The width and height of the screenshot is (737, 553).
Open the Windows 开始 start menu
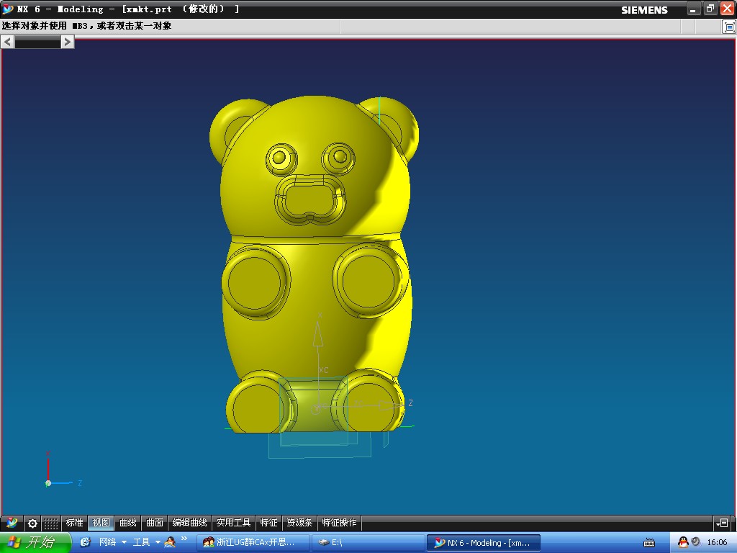tap(35, 542)
